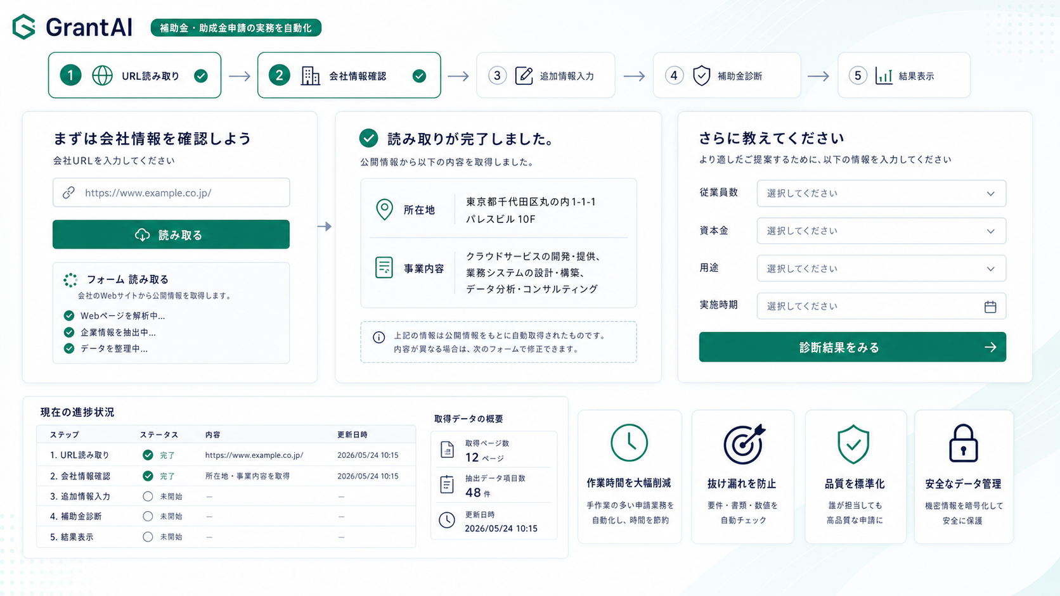Go to step 5 結果表示
Screen dimensions: 1060x596
pyautogui.click(x=904, y=75)
